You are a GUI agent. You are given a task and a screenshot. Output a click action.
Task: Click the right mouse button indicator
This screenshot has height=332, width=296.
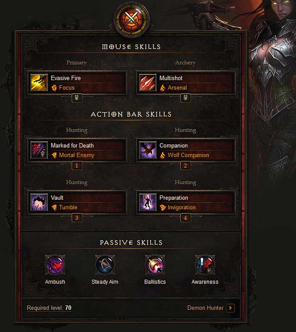pyautogui.click(x=185, y=98)
